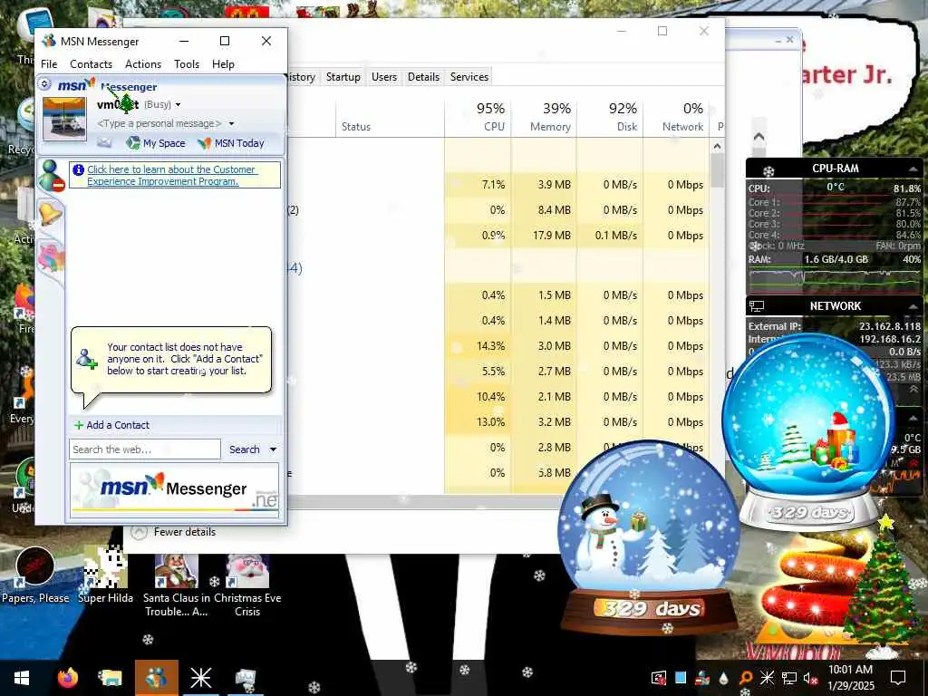Open the My Space link
928x696 pixels.
pos(156,142)
